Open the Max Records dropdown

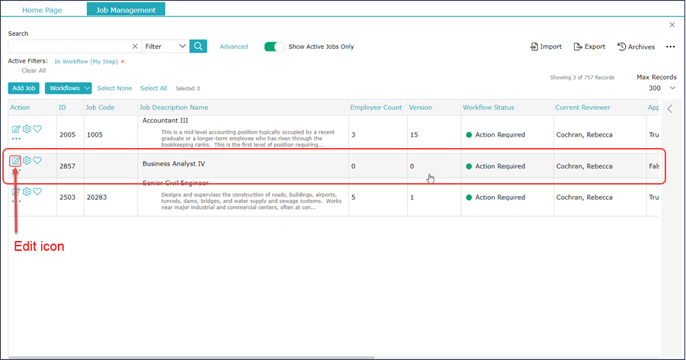tap(662, 88)
